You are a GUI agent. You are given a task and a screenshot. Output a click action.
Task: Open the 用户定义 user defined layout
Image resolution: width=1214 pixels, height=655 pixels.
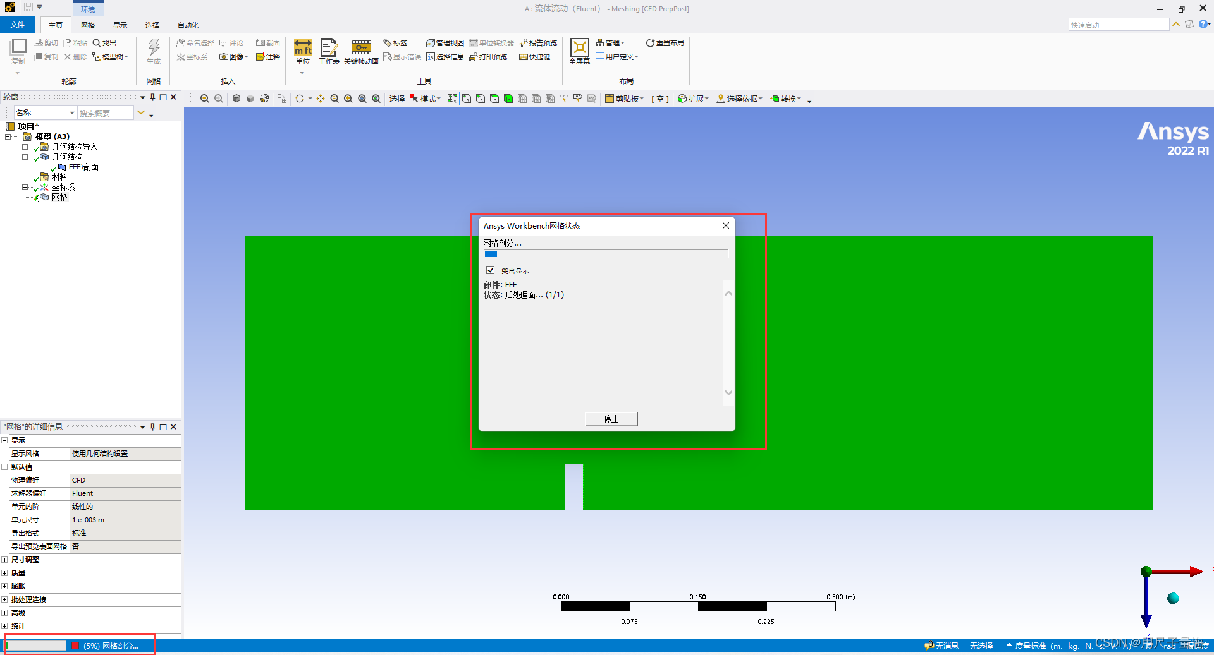[617, 57]
